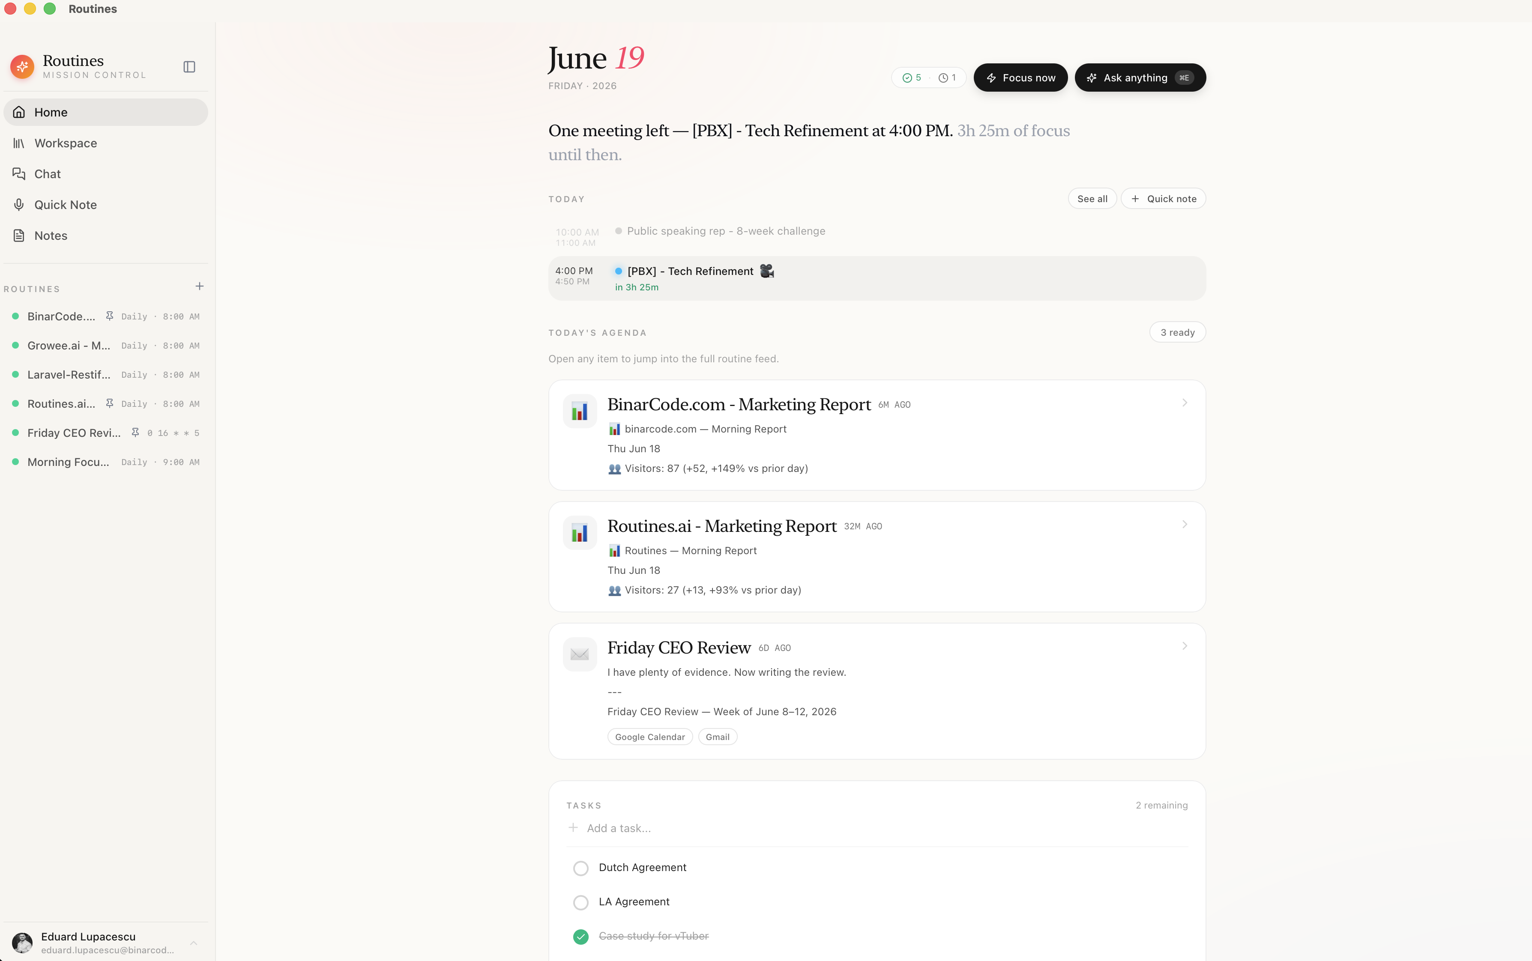Open the [PBX] - Tech Refinement event
Screen dimensions: 1532x961
(x=877, y=278)
